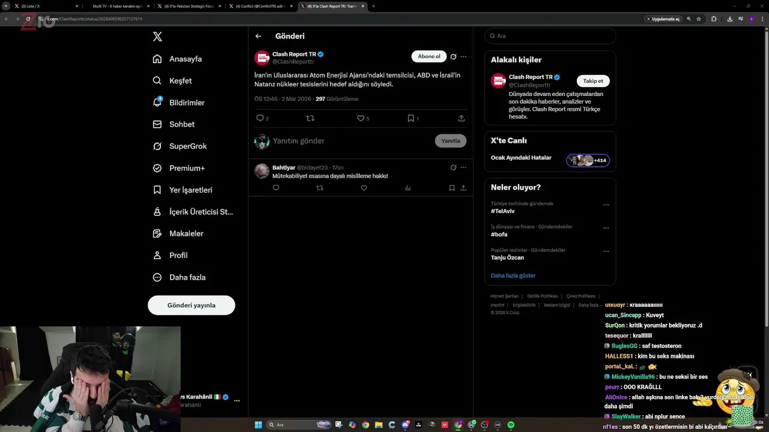Go back with Gönderi arrow
The height and width of the screenshot is (432, 769).
point(258,36)
